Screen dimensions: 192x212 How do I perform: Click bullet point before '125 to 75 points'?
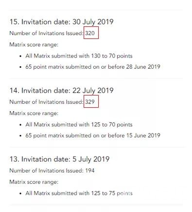coord(20,193)
